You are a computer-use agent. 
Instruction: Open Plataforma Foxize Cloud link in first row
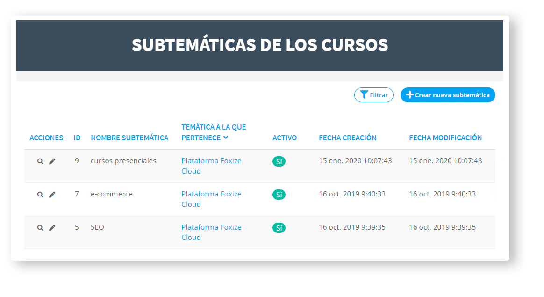point(211,166)
